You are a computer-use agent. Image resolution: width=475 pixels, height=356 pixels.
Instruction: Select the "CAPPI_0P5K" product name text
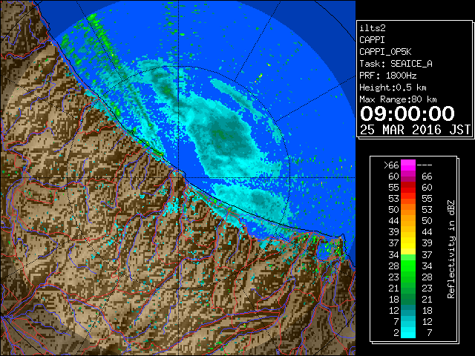click(385, 52)
